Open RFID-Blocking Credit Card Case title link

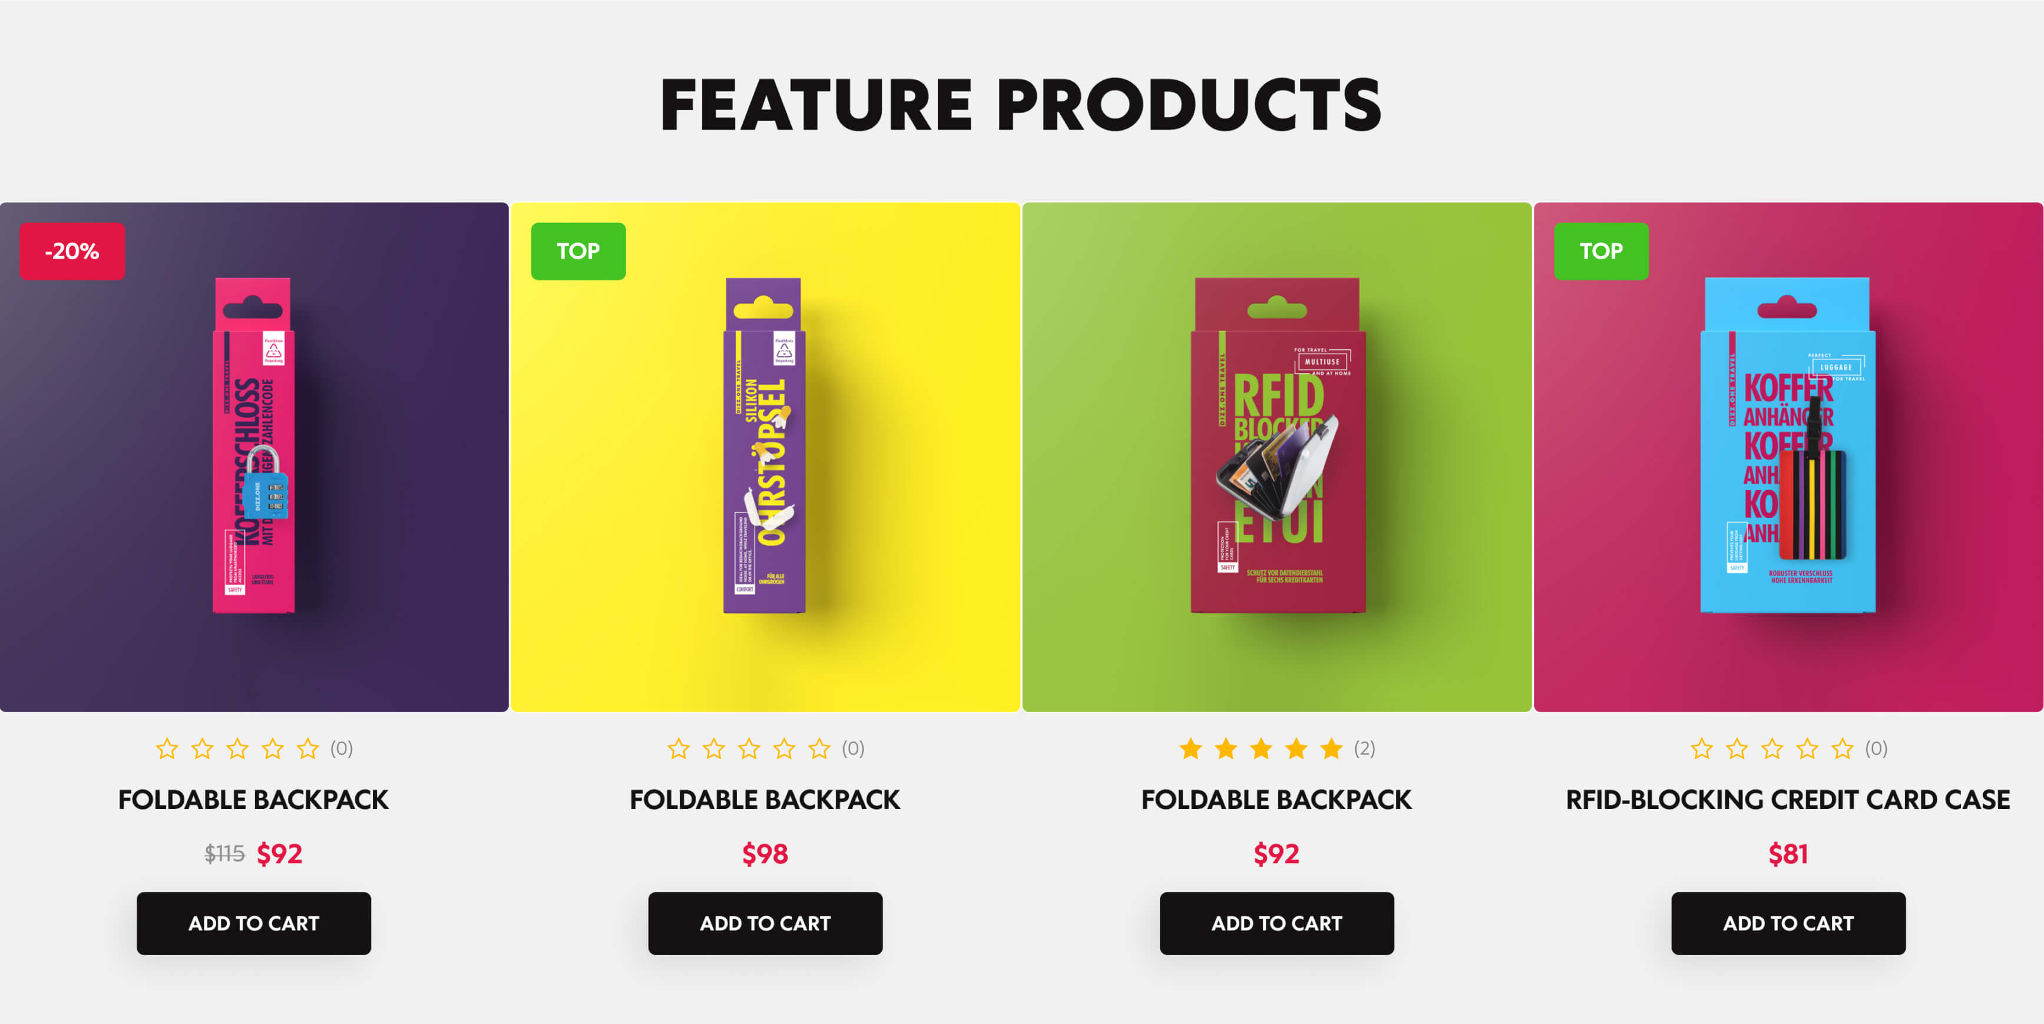[1788, 800]
